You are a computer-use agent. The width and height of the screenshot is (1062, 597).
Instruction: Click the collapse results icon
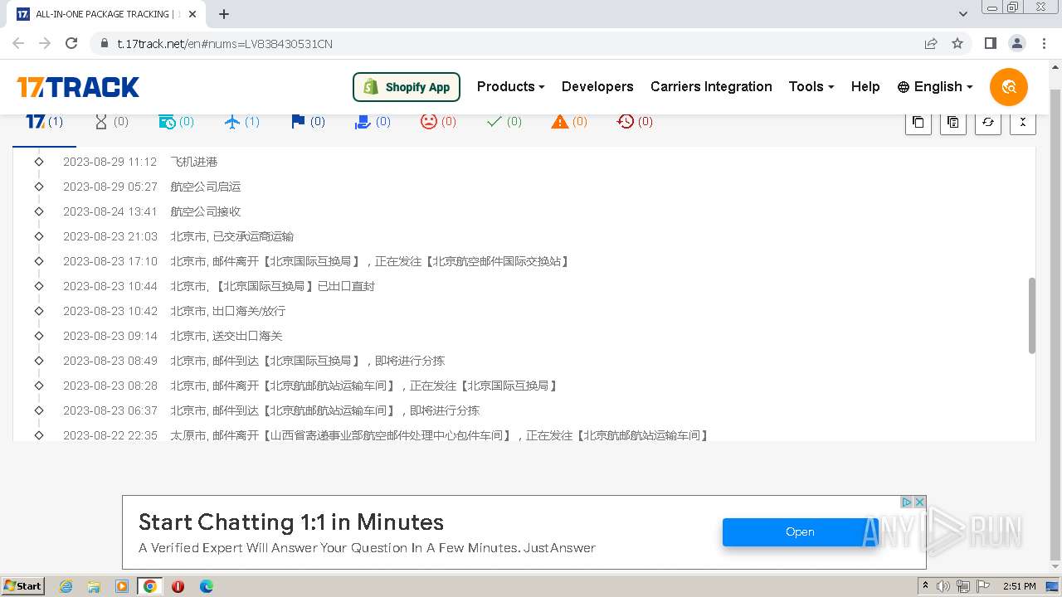[x=1022, y=122]
